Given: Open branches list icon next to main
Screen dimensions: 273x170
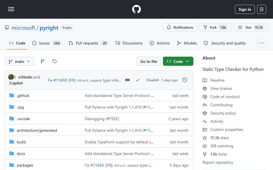Looking at the screenshot, I should [x=42, y=61].
